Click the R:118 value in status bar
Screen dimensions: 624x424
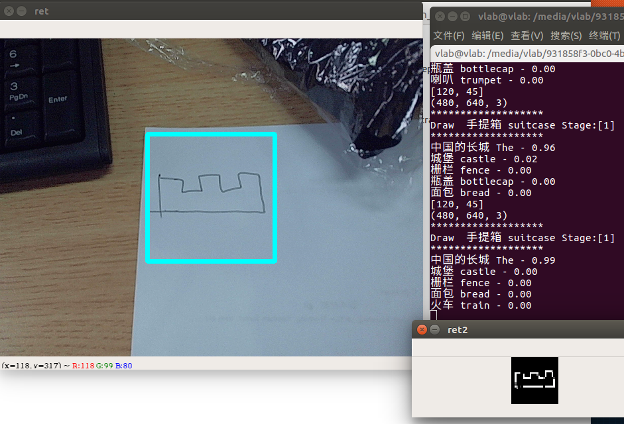[x=83, y=366]
